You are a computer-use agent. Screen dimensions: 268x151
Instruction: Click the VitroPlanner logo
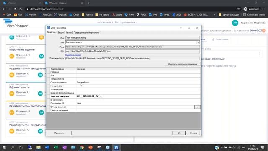pyautogui.click(x=15, y=23)
